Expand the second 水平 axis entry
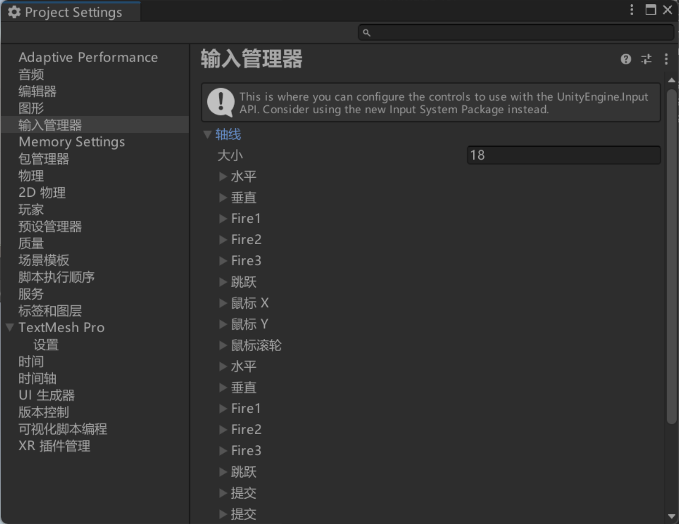This screenshot has height=524, width=679. coord(223,367)
